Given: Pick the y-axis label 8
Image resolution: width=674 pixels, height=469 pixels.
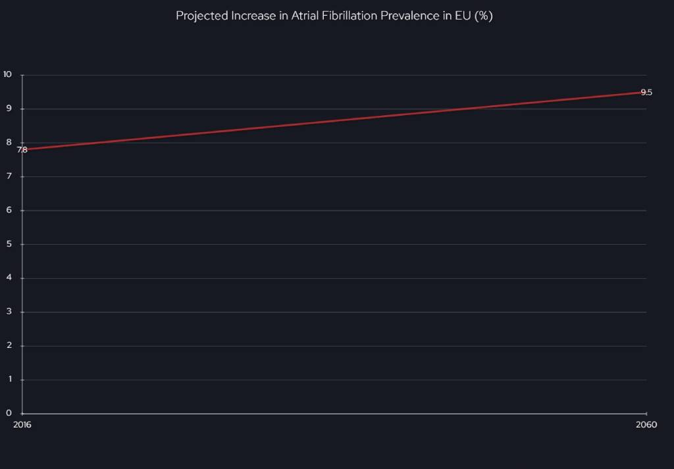Looking at the screenshot, I should click(x=9, y=142).
